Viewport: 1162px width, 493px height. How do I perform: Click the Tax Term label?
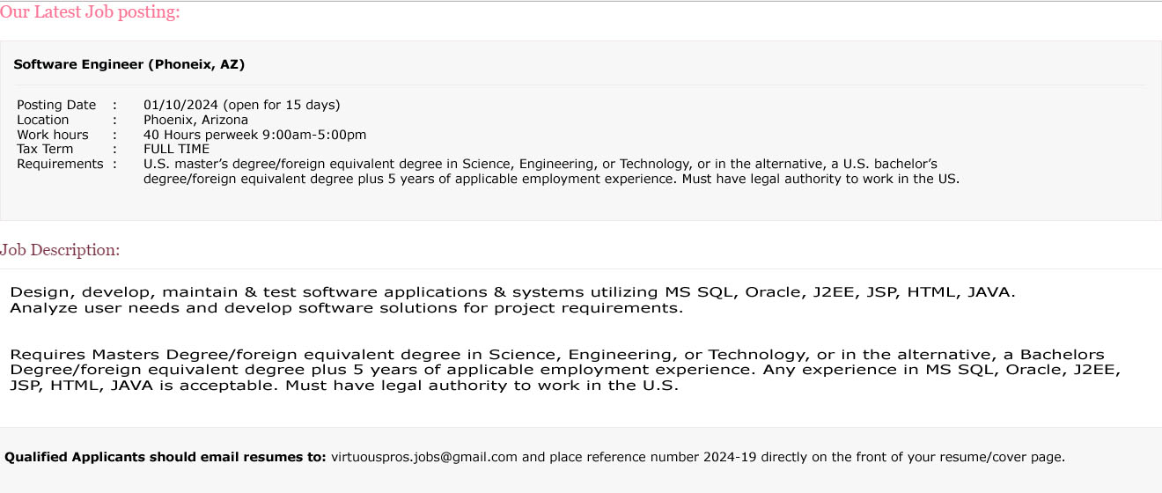pos(46,149)
